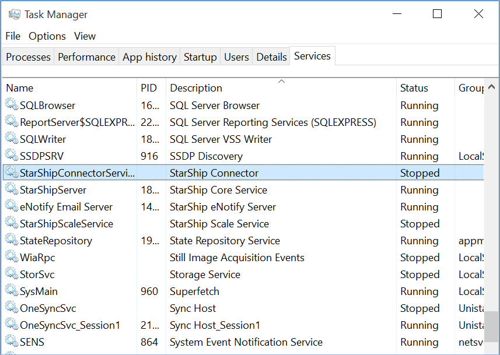Click Stopped status of StarShip Scale Service
Image resolution: width=500 pixels, height=355 pixels.
pyautogui.click(x=419, y=224)
